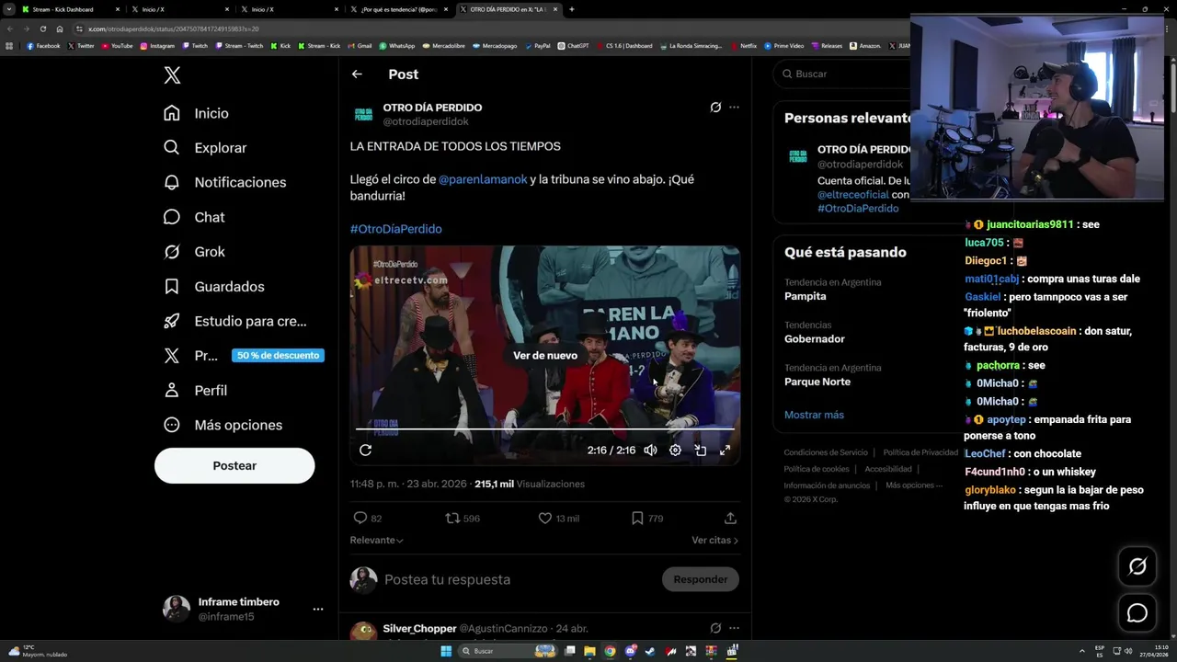
Task: Open Perfil in the sidebar
Action: 195,391
